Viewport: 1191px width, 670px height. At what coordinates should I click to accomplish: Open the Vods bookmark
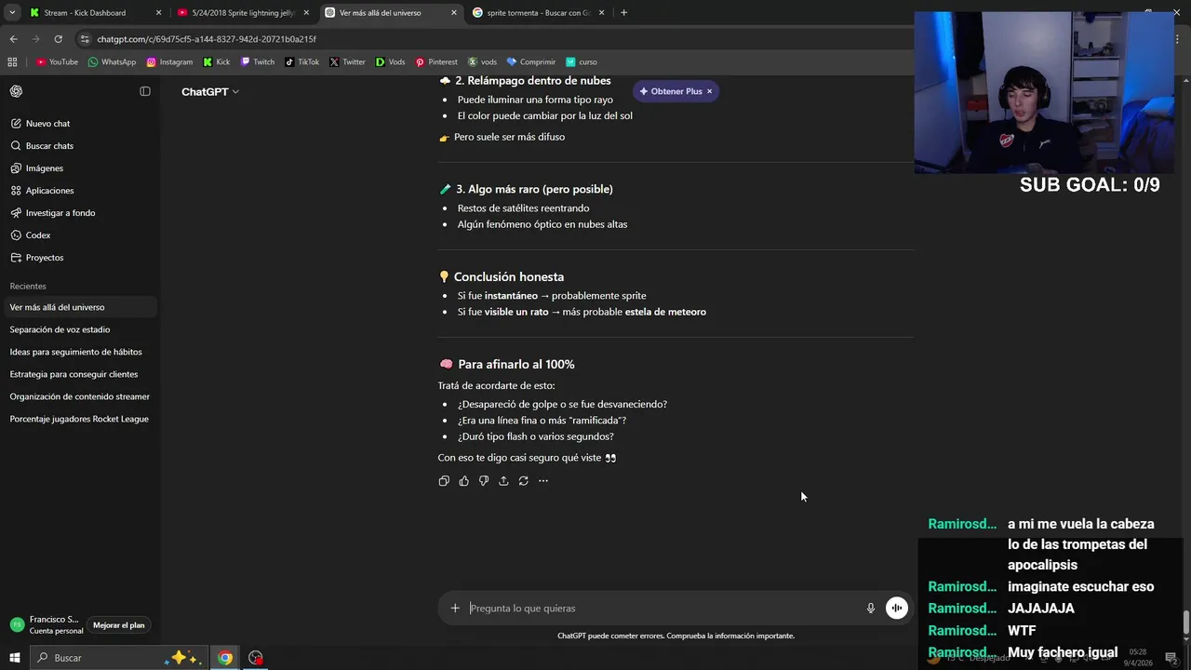391,62
